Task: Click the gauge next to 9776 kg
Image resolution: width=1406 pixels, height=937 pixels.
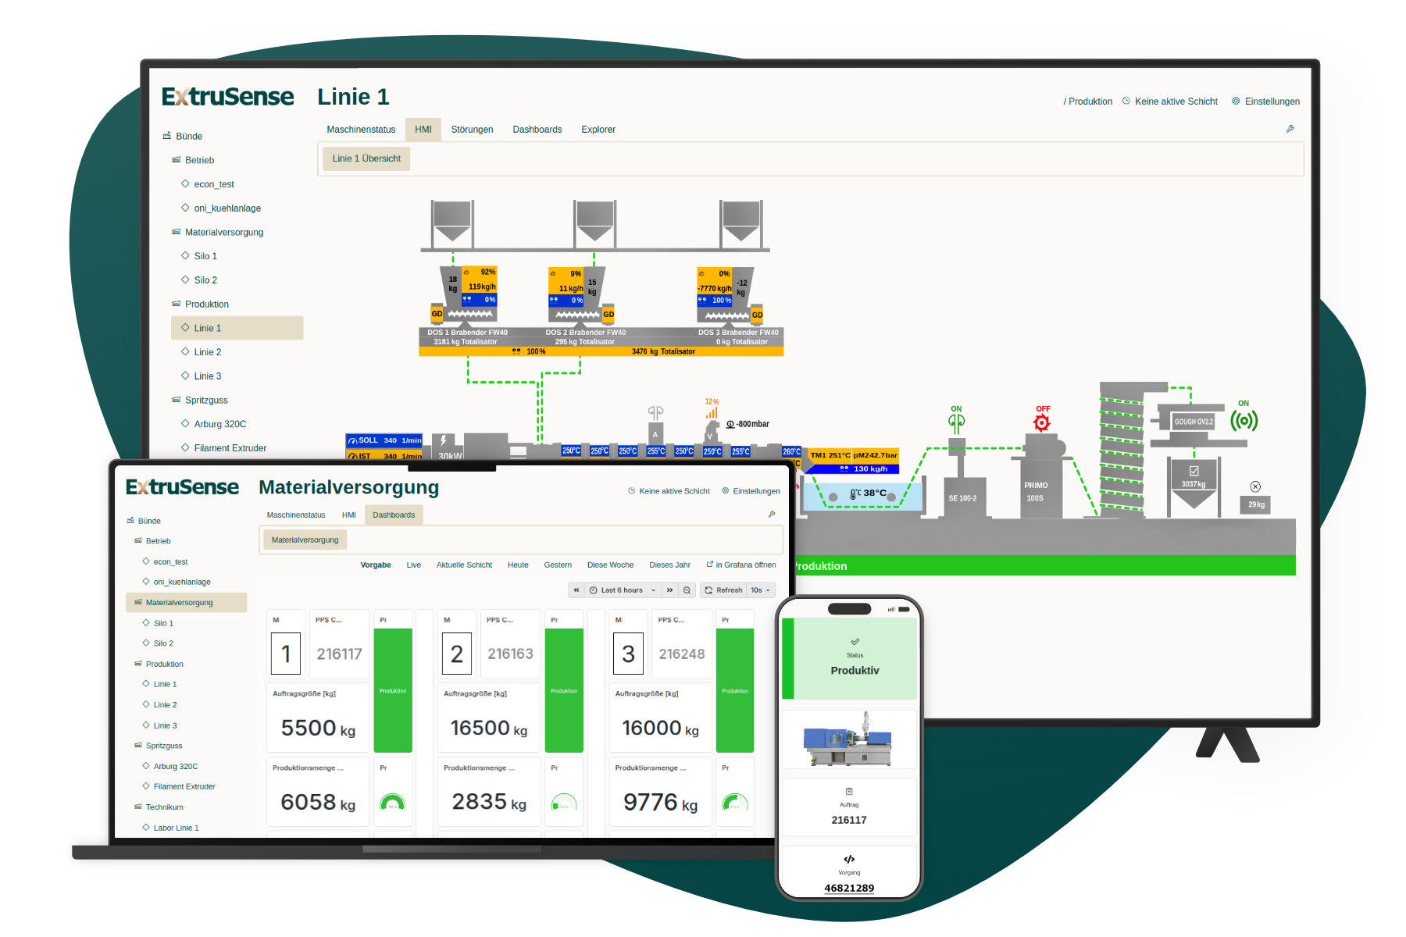Action: coord(735,802)
